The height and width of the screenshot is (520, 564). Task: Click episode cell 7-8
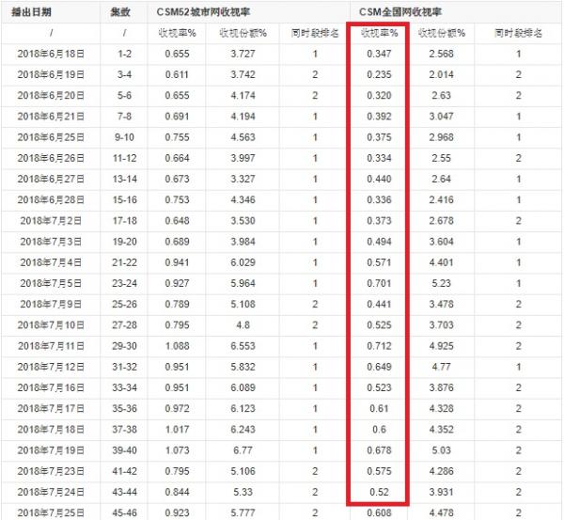pos(124,117)
